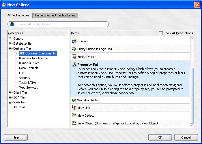This screenshot has height=144, width=202.
Task: Select the plain View Object item text
Action: pos(85,115)
